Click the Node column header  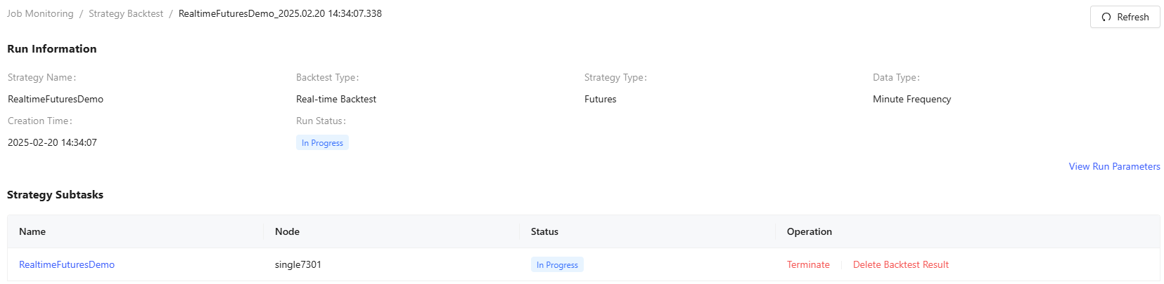coord(287,231)
